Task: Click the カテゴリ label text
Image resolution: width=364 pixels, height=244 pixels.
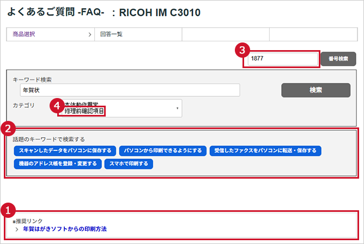Action: [x=23, y=105]
